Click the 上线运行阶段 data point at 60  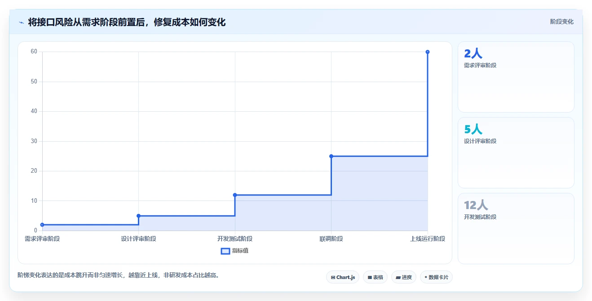[428, 52]
